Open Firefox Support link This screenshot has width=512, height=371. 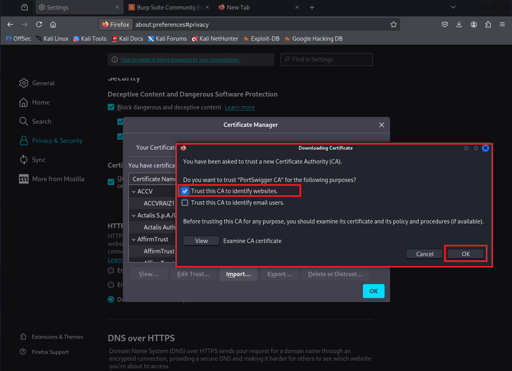tap(44, 352)
